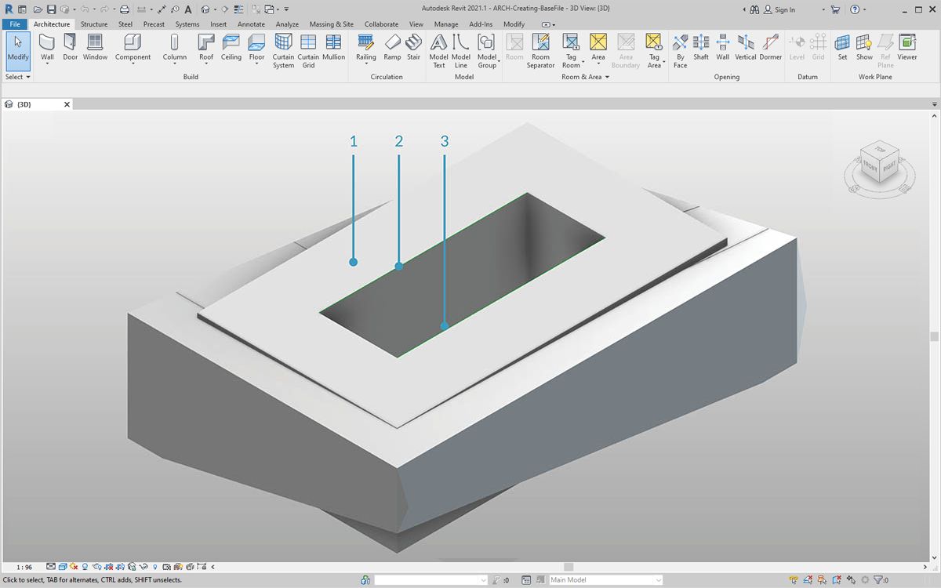Select the Shaft opening tool
The height and width of the screenshot is (588, 941).
pos(701,47)
